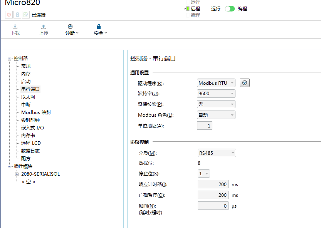Screen dimensions: 321x228
Task: Select 远程 LCD tree item
Action: coord(31,143)
